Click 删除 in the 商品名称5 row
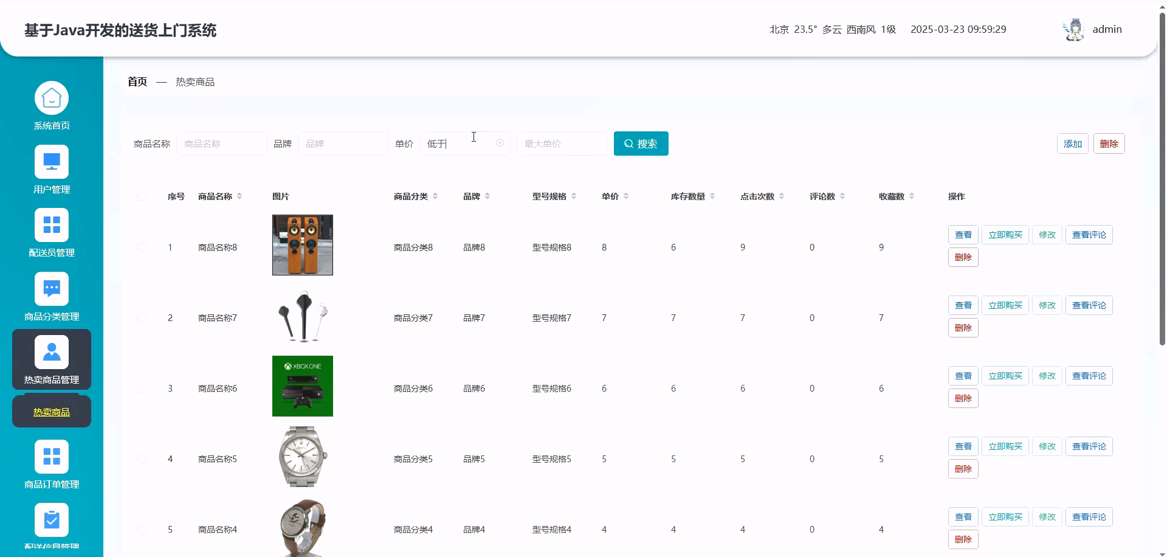 [x=963, y=469]
